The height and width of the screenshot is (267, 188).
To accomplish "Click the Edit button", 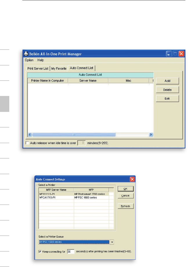I will [x=167, y=99].
